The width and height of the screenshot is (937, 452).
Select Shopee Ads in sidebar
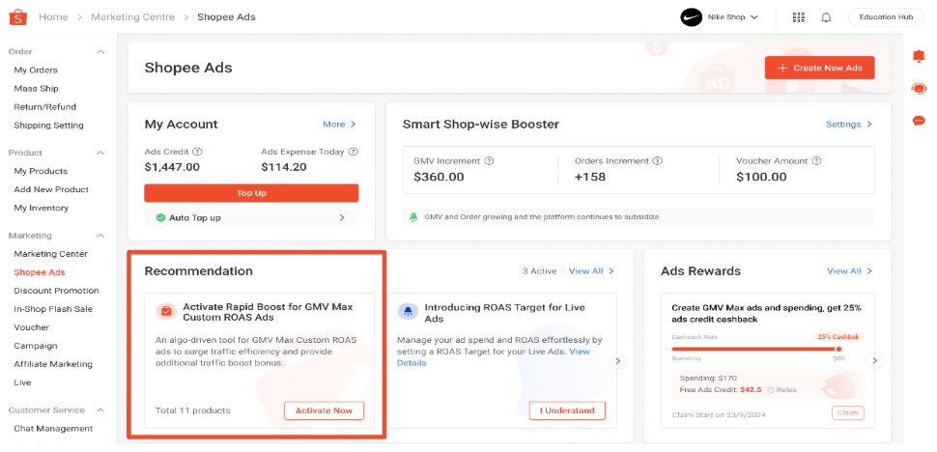click(x=40, y=272)
